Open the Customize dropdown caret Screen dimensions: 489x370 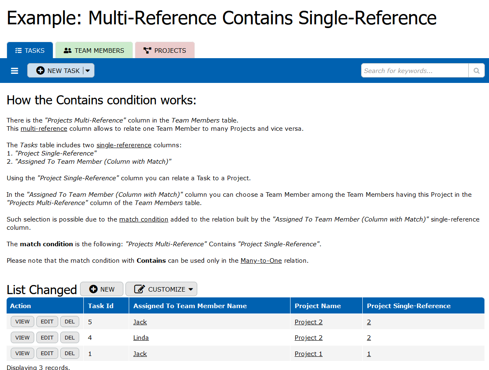[190, 290]
